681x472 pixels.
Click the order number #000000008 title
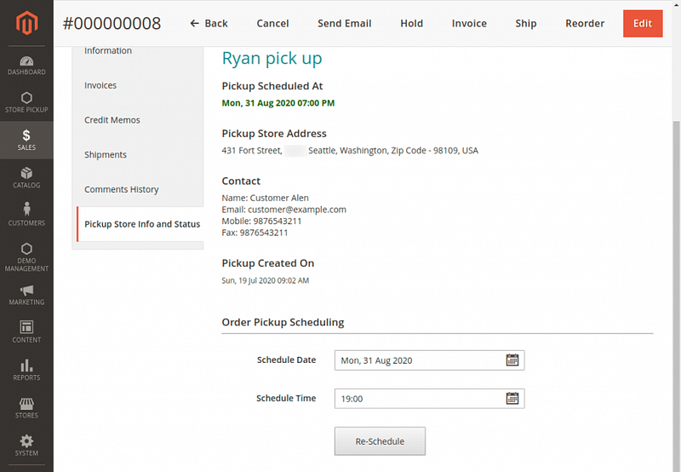[x=112, y=24]
